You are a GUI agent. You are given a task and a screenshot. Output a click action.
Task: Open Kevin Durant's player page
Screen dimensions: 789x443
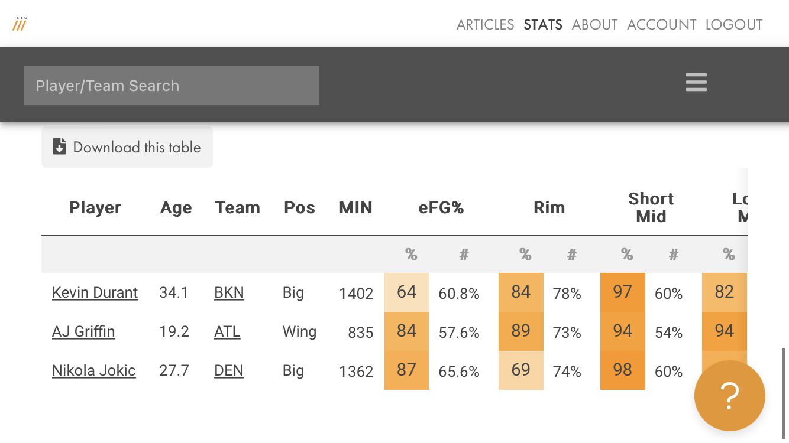coord(95,292)
